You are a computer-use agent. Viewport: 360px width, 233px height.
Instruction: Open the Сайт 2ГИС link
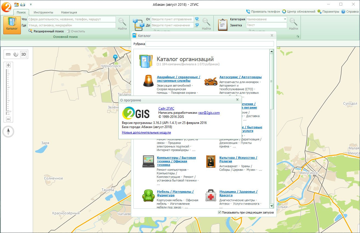[x=166, y=109]
